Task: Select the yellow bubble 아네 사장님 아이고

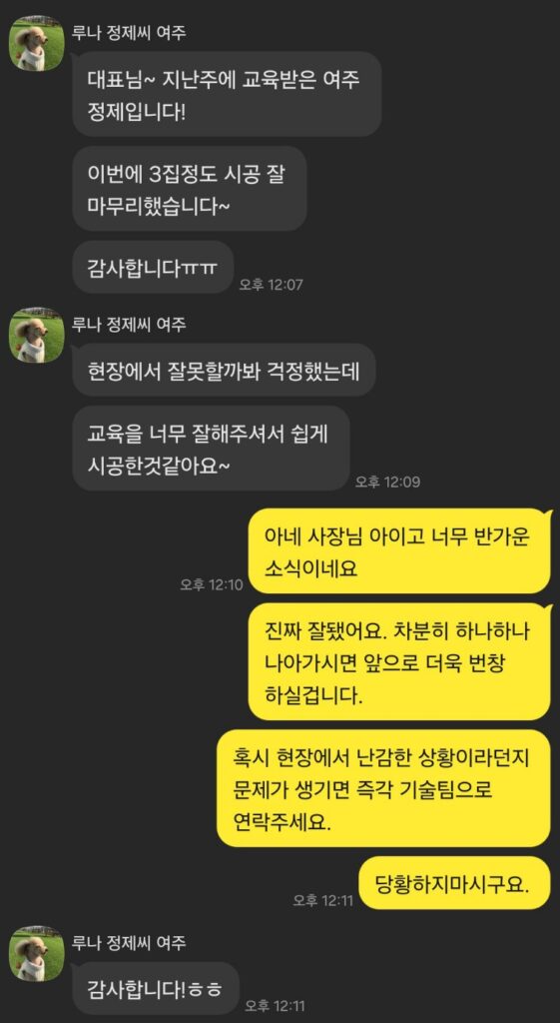Action: click(399, 550)
